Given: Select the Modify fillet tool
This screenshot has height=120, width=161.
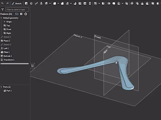Looking at the screenshot, I should [132, 4].
